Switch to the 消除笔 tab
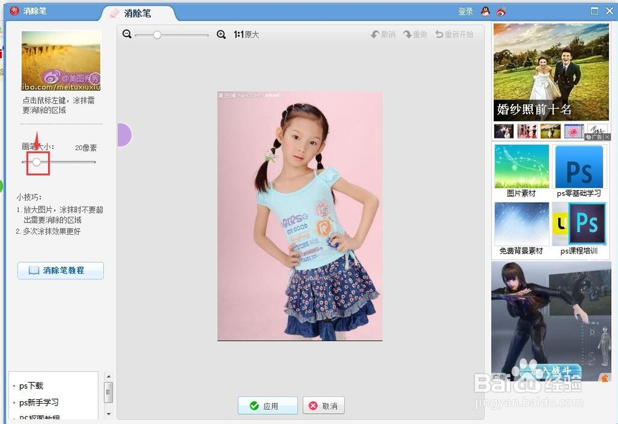The image size is (618, 424). pyautogui.click(x=137, y=12)
